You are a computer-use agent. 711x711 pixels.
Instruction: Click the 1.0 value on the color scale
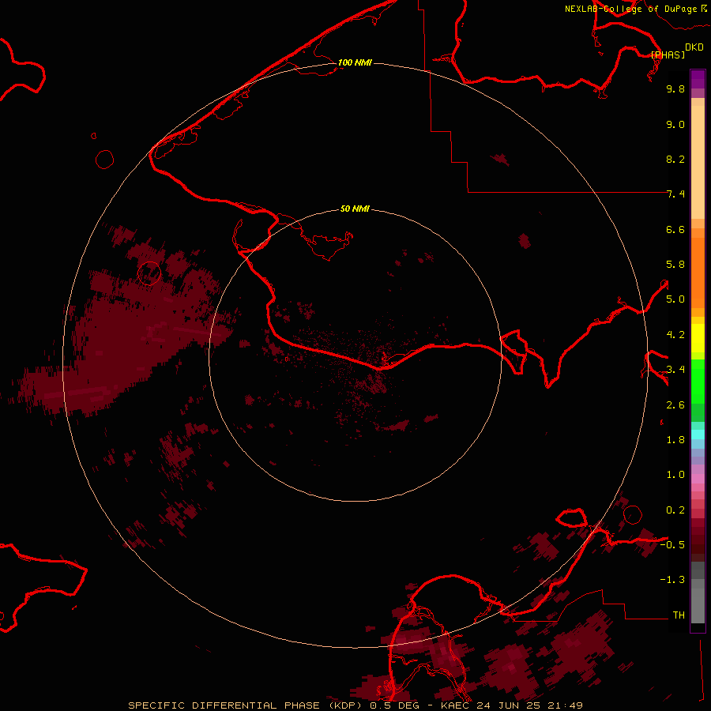675,475
